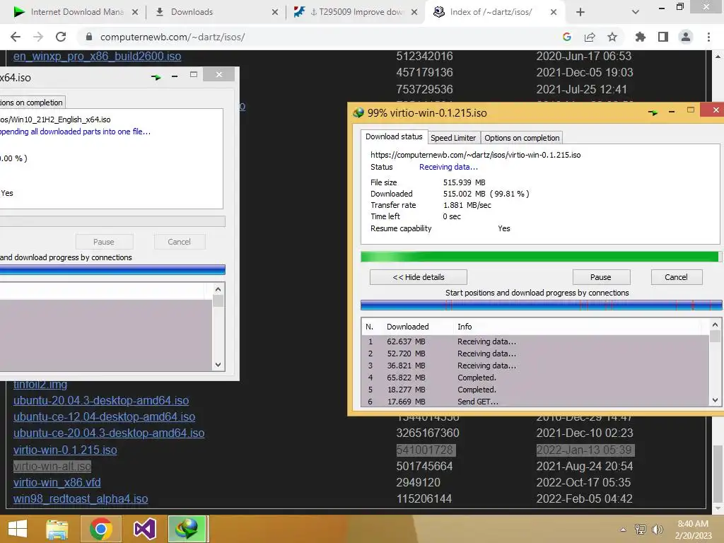724x543 pixels.
Task: Go back in Chrome browser
Action: (x=16, y=37)
